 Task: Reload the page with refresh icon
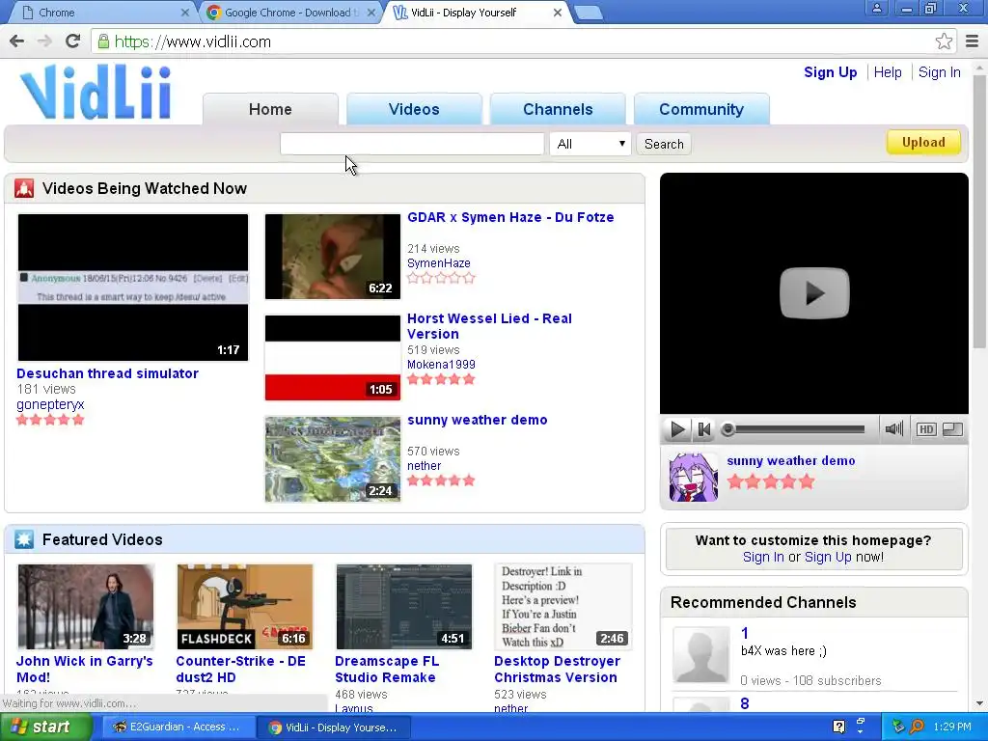coord(72,41)
